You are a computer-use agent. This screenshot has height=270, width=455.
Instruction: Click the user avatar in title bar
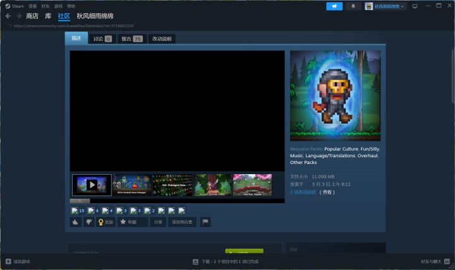click(369, 6)
